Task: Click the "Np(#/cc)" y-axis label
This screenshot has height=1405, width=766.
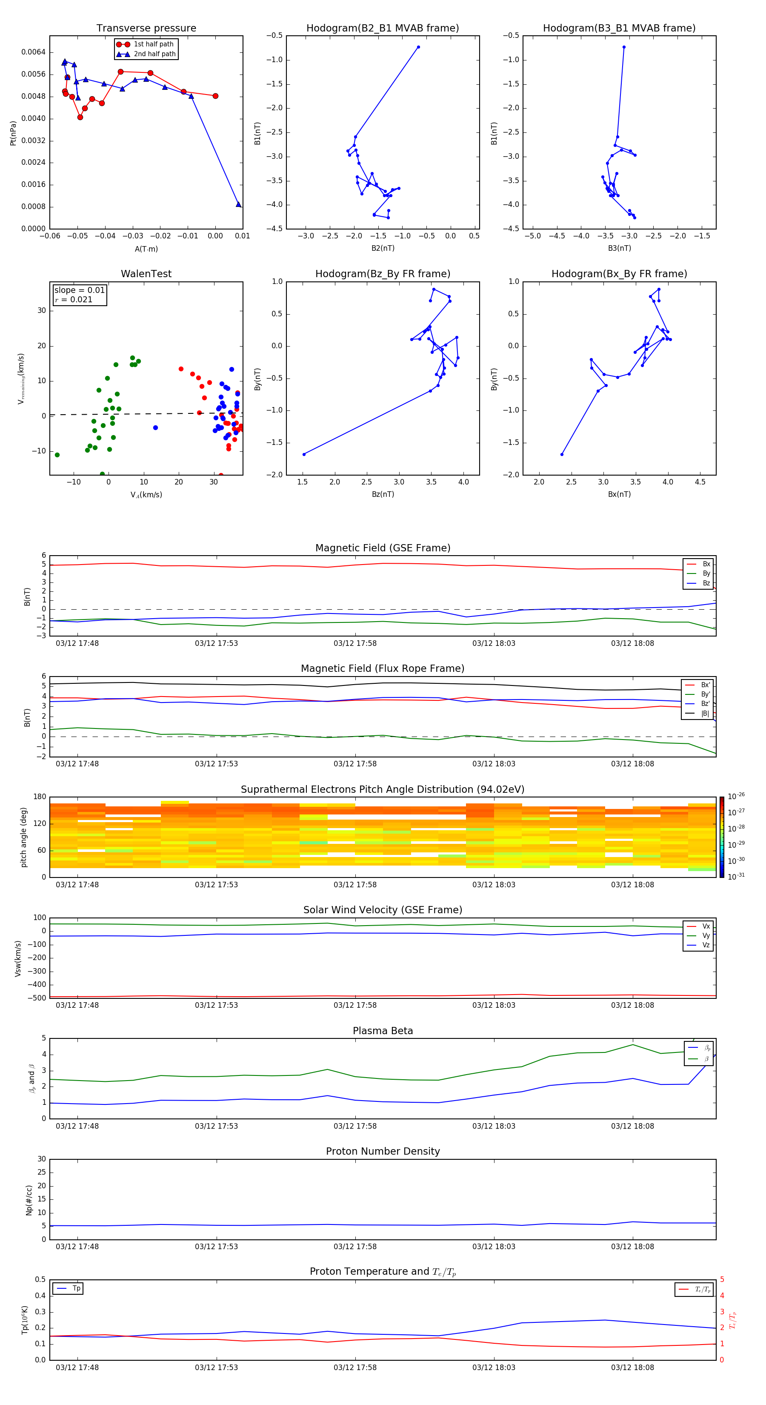Action: (29, 1200)
